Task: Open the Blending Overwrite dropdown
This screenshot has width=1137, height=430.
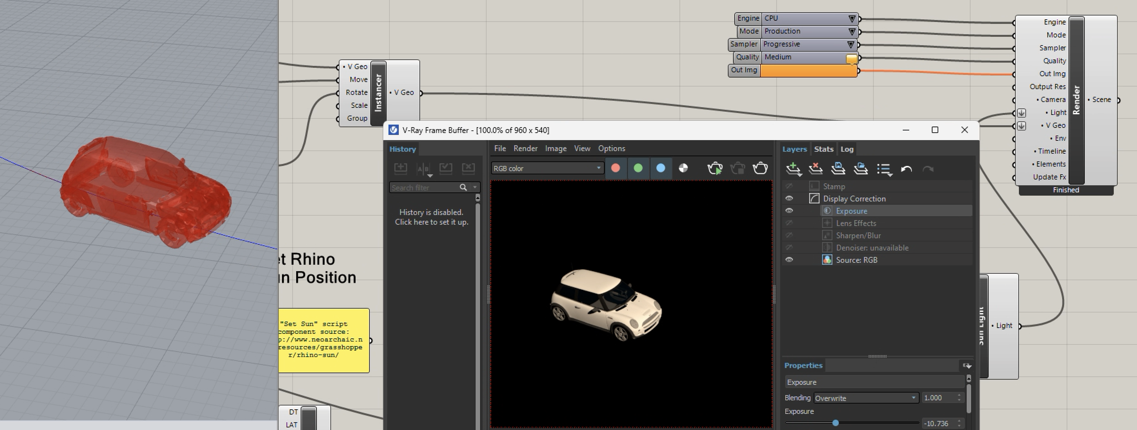Action: 866,398
